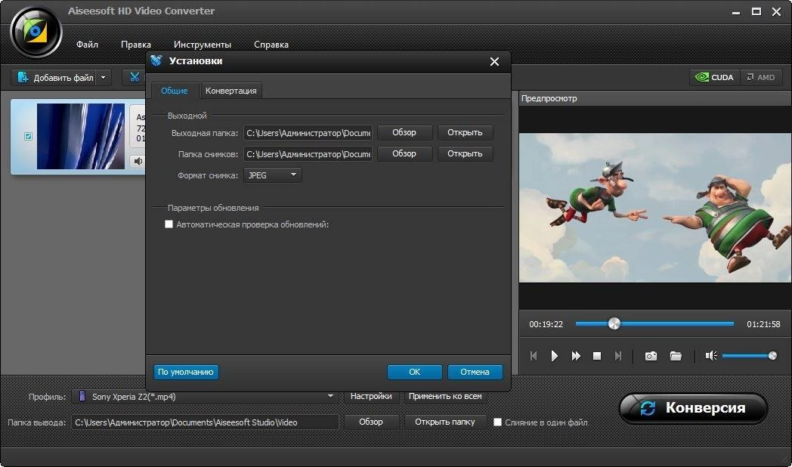Reset settings with По умолчанию button
792x467 pixels.
tap(186, 372)
